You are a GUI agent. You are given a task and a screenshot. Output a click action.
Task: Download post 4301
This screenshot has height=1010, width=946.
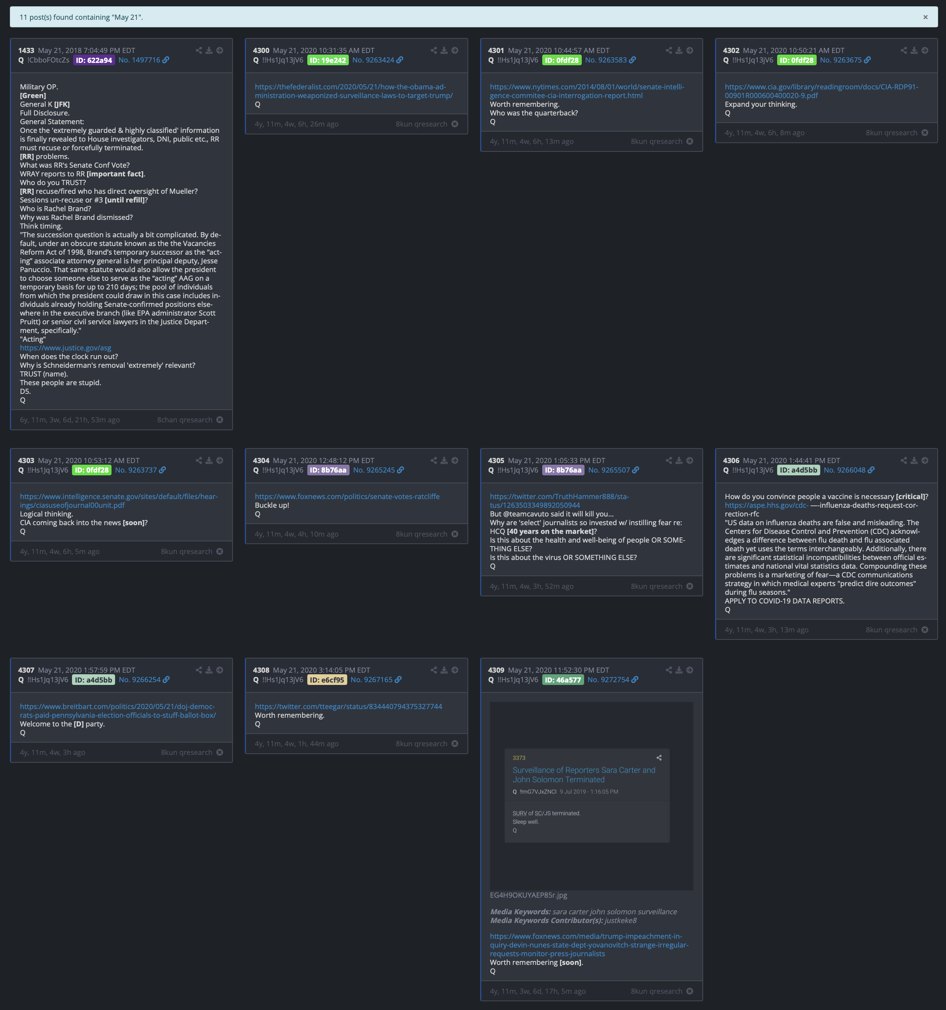(x=679, y=50)
